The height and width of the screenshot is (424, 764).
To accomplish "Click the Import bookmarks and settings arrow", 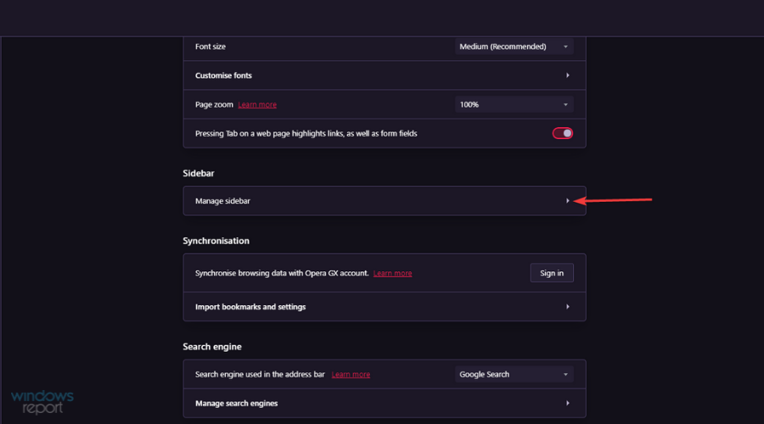I will pyautogui.click(x=568, y=307).
